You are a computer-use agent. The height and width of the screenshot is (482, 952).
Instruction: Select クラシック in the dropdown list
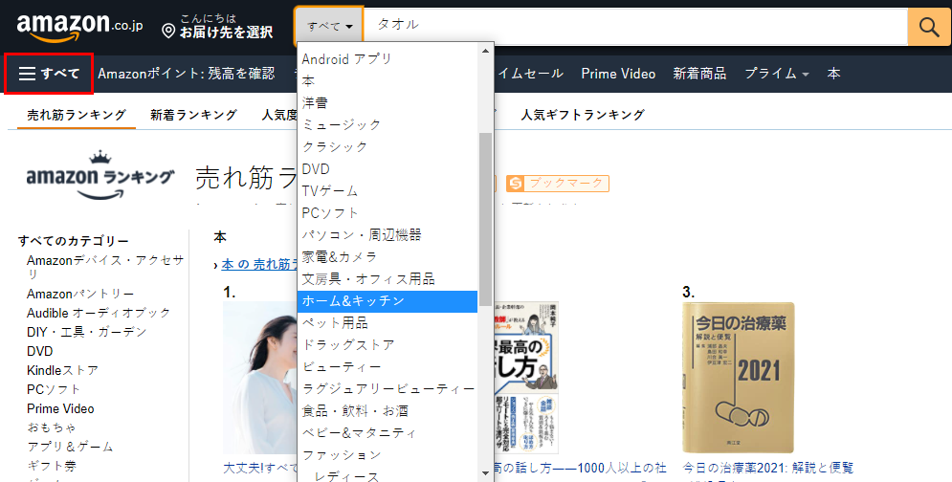[387, 147]
